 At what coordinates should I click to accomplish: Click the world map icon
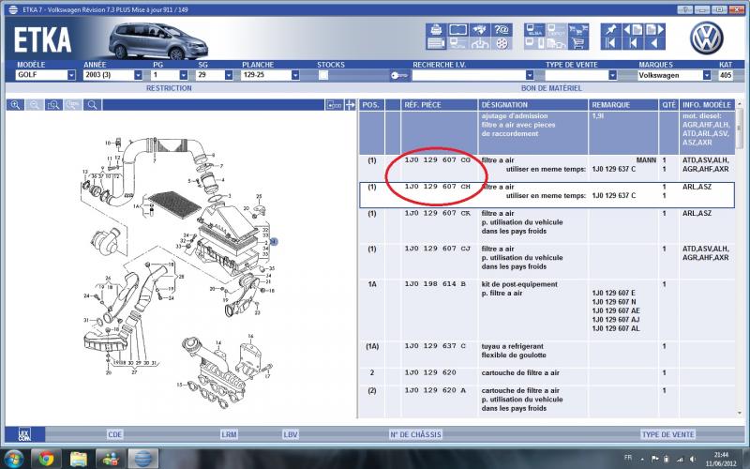480,30
